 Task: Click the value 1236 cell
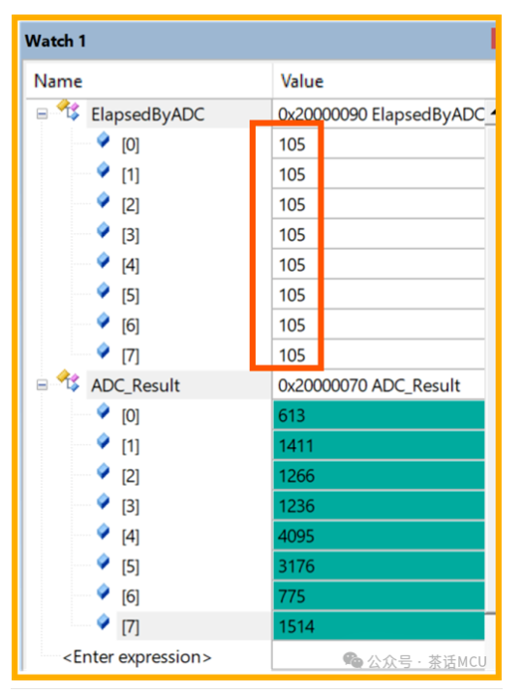tap(379, 505)
